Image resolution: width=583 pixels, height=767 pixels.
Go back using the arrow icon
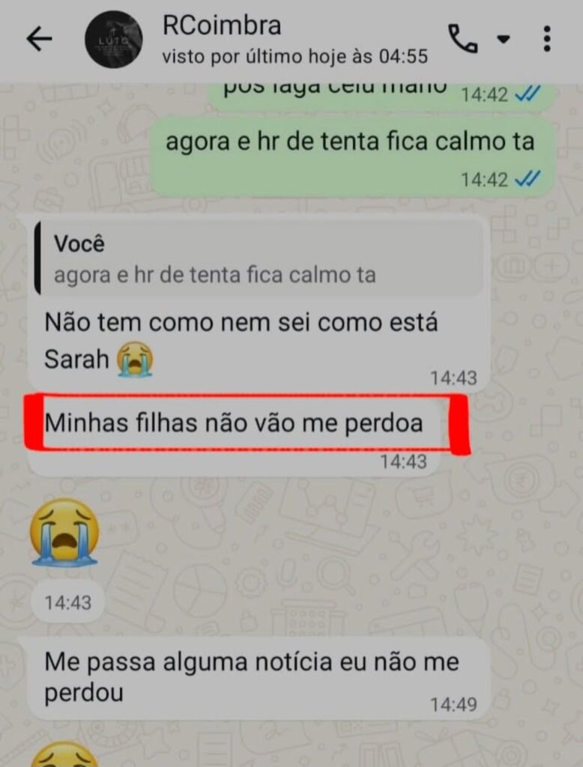click(39, 39)
